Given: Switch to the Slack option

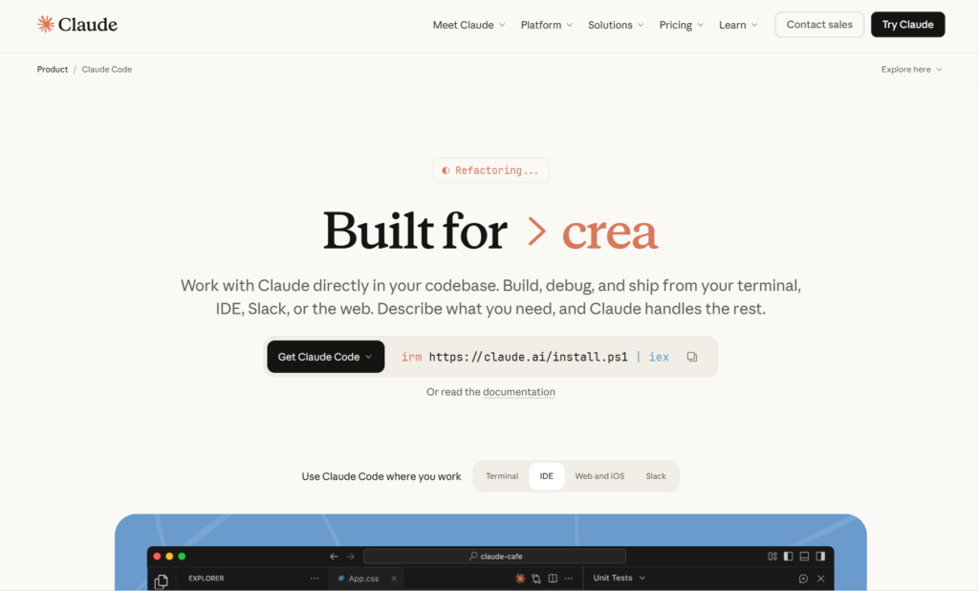Looking at the screenshot, I should point(656,475).
